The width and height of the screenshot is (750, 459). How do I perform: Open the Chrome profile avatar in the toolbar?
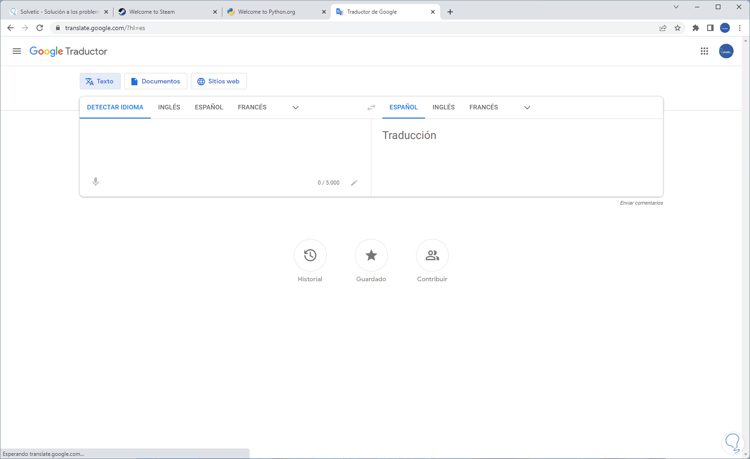click(x=725, y=28)
